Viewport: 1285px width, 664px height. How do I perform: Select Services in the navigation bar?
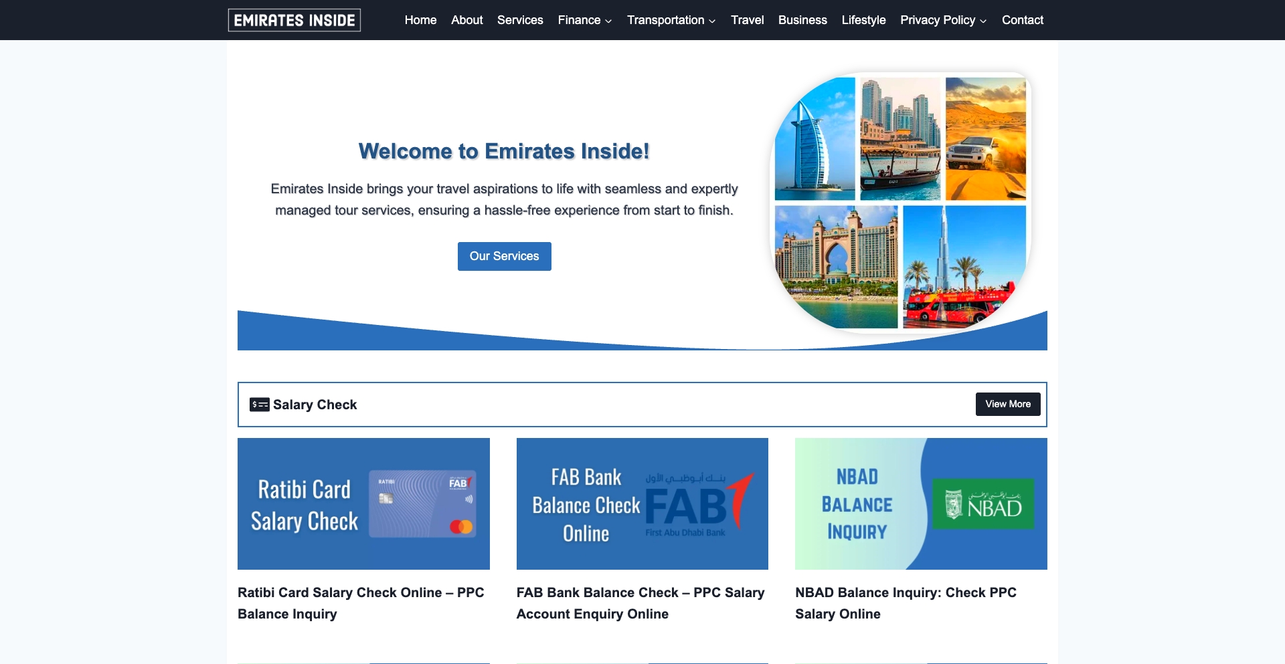click(520, 20)
